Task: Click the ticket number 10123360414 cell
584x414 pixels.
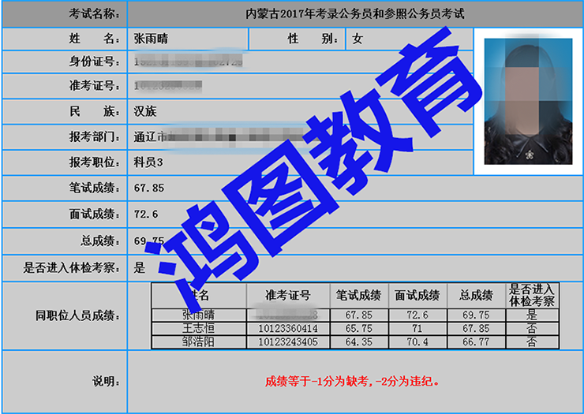Action: coord(288,328)
